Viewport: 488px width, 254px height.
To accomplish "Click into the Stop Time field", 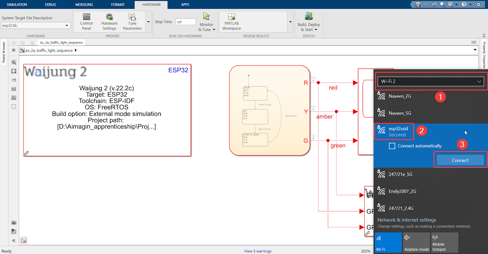I will 186,22.
